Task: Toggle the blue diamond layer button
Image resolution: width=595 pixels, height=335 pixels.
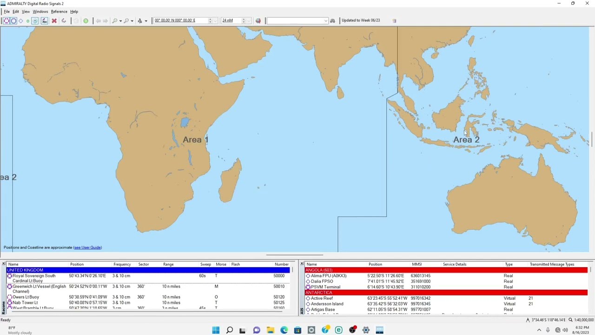Action: (21, 20)
